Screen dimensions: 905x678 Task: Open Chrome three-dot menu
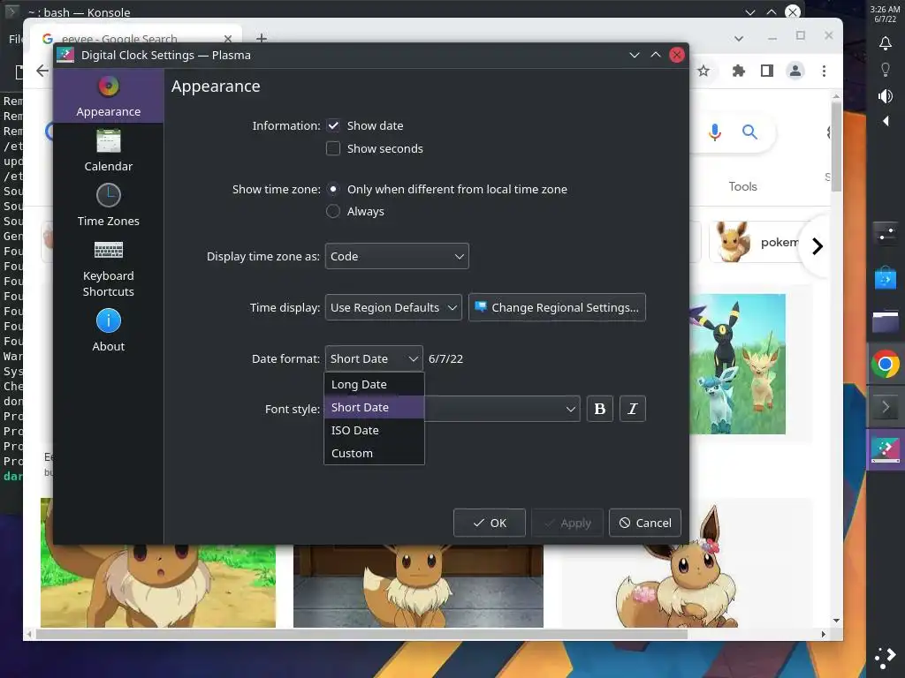click(824, 71)
